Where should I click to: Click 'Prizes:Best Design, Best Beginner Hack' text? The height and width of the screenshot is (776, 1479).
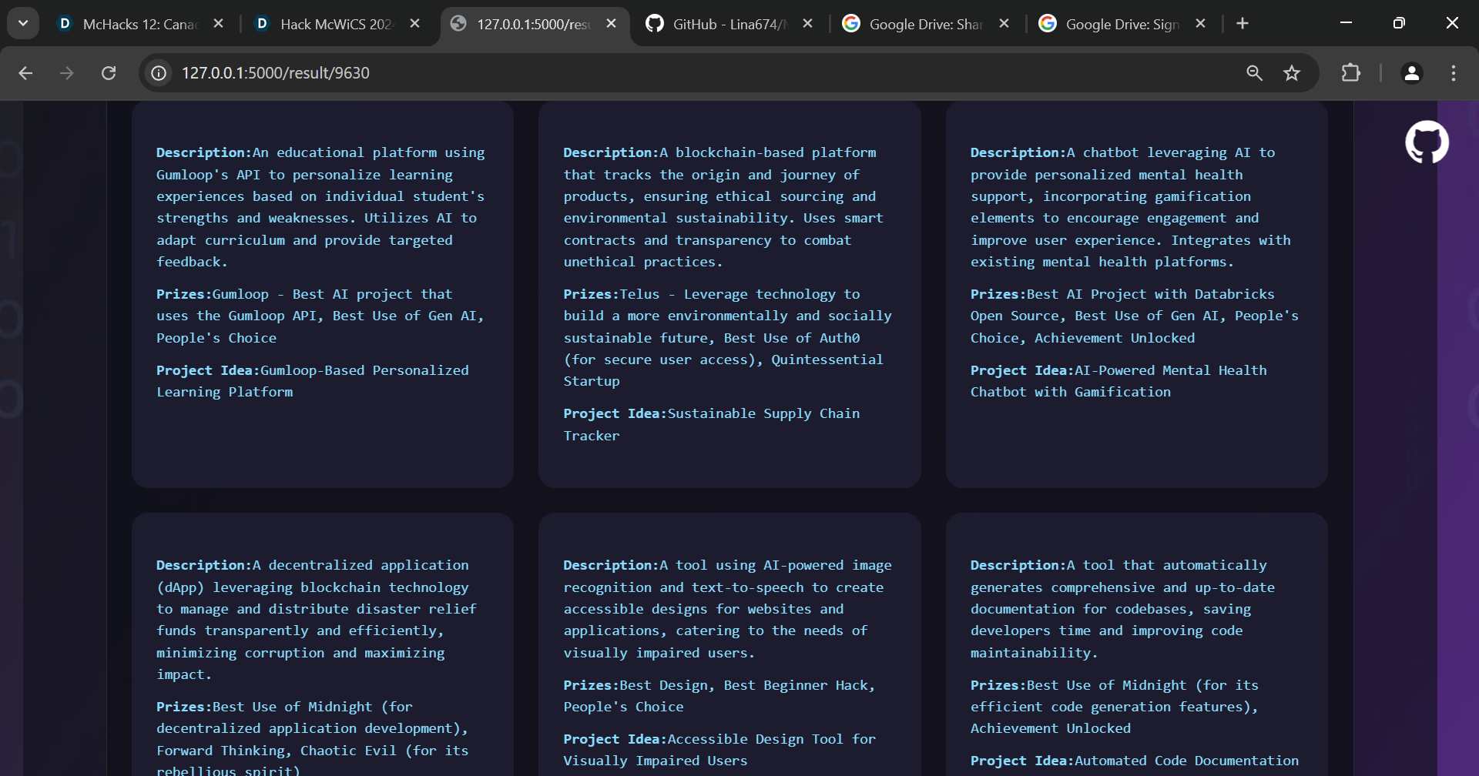coord(719,685)
